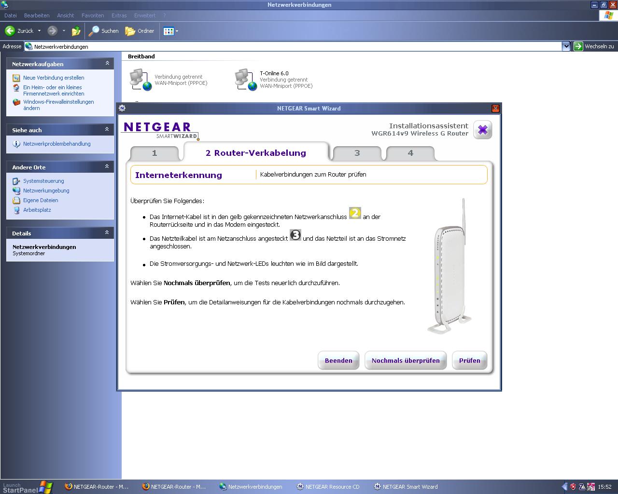
Task: Open Eigene Dateien link
Action: point(41,200)
